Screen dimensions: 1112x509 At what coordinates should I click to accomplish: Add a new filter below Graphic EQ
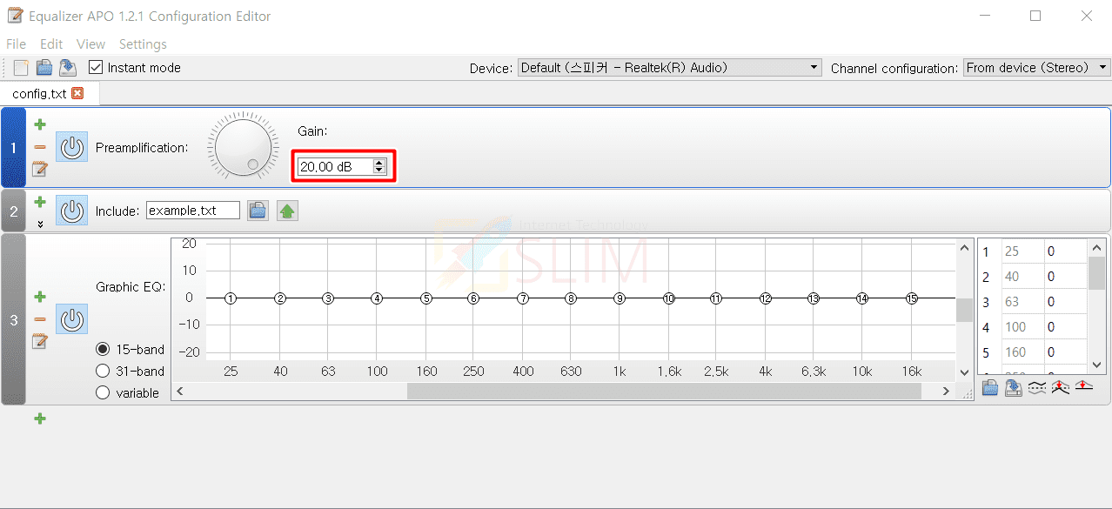pyautogui.click(x=40, y=419)
